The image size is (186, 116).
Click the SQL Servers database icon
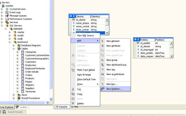point(7,26)
